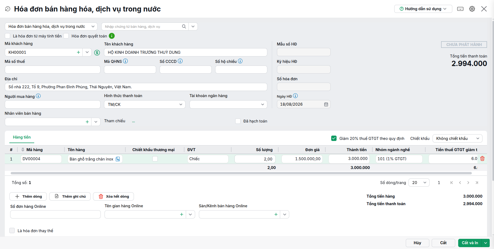Image resolution: width=494 pixels, height=249 pixels.
Task: Click green dollar icon next to customer code
Action: click(x=97, y=53)
